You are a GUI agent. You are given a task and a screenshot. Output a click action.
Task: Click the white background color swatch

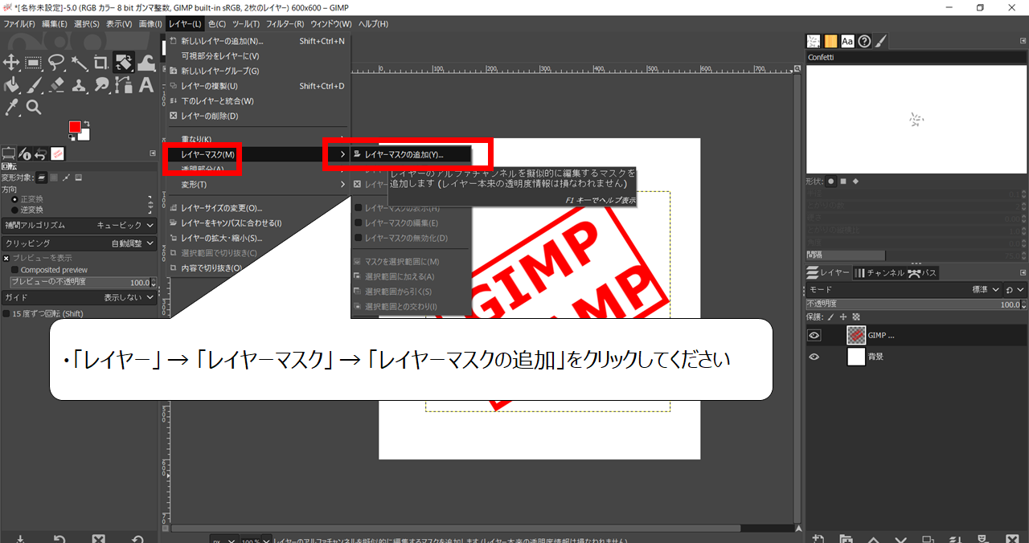[x=85, y=135]
